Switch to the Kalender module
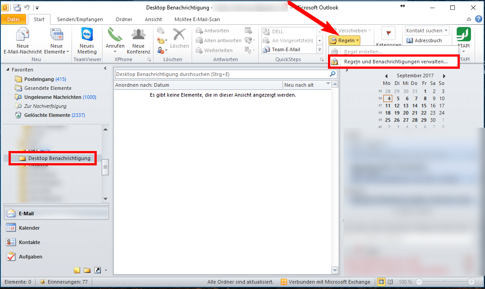The height and width of the screenshot is (289, 485). coord(56,228)
